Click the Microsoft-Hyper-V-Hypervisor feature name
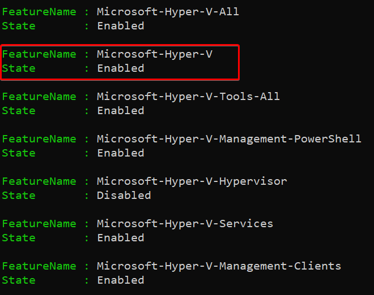Image resolution: width=374 pixels, height=295 pixels. point(192,181)
